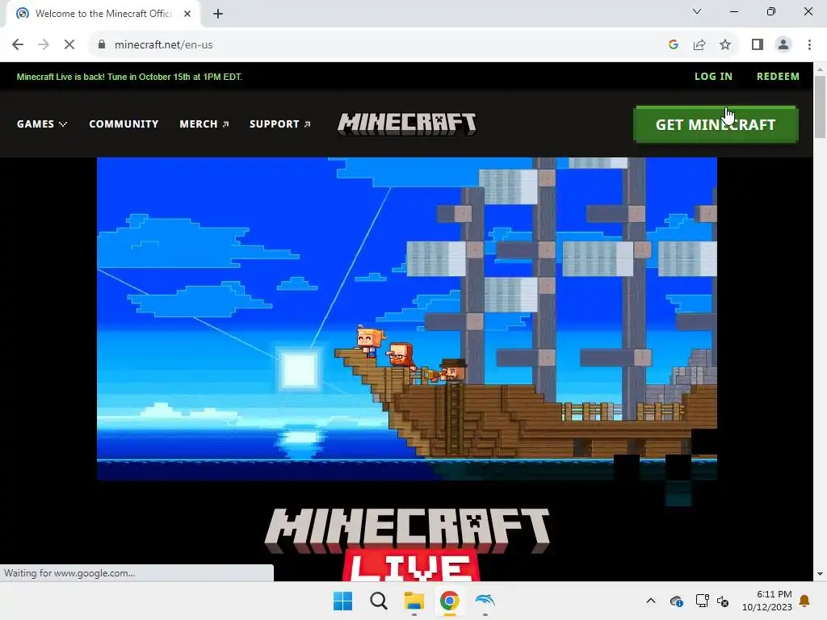827x620 pixels.
Task: Open tab search dropdown arrow
Action: (x=697, y=11)
